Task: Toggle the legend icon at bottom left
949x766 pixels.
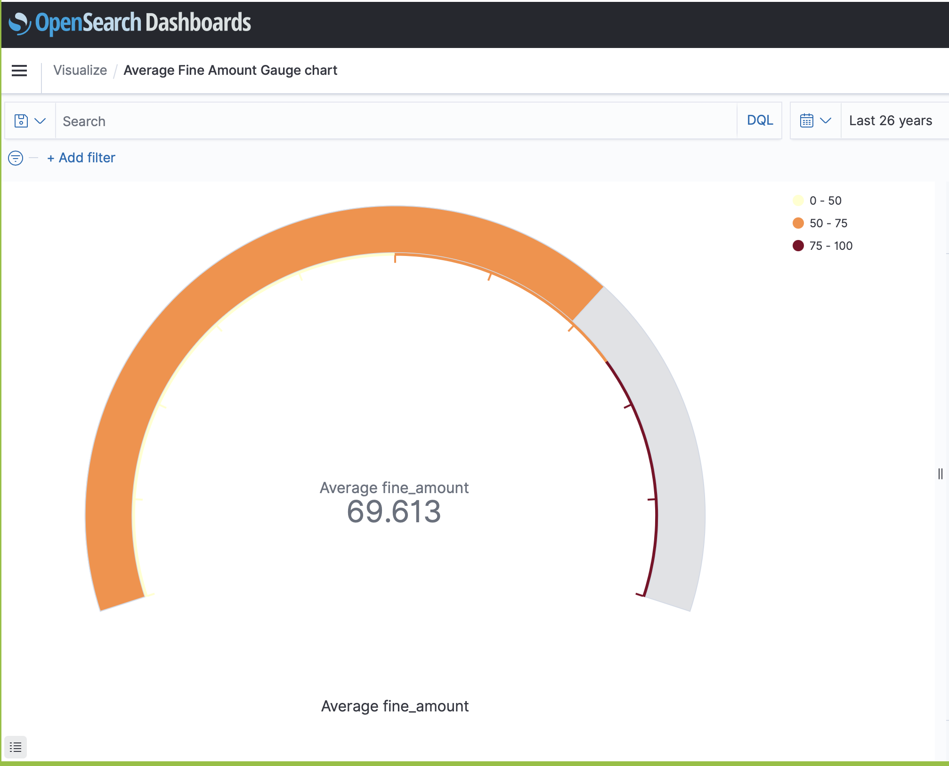Action: pos(16,747)
